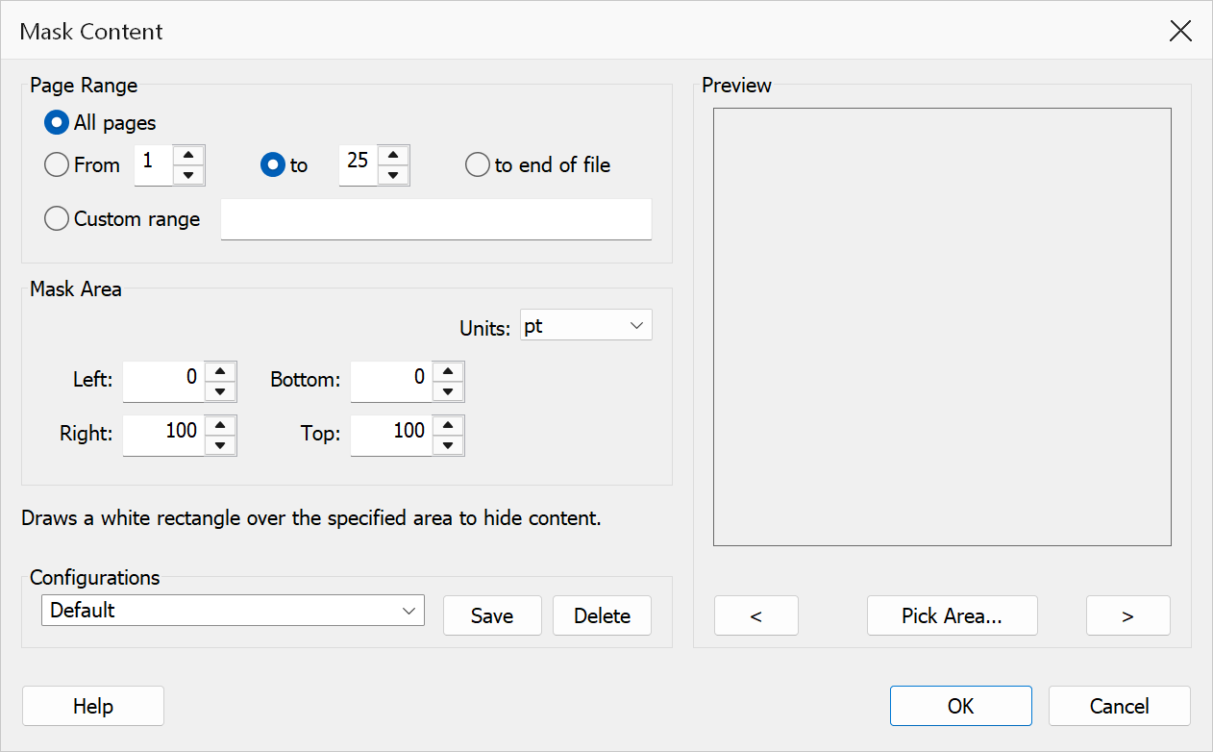
Task: Open Help for Mask Content
Action: point(93,706)
